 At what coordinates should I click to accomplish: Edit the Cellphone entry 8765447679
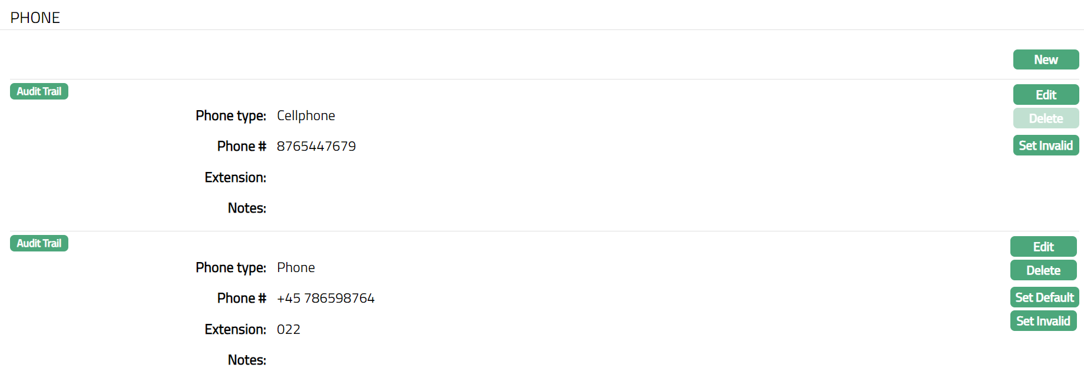[1046, 95]
